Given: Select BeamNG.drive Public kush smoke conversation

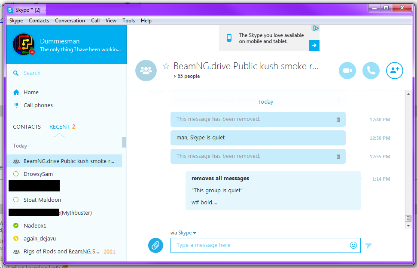Looking at the screenshot, I should (x=64, y=161).
